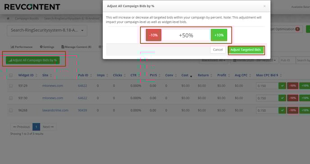Lower widget 96268 bid by 10%
The width and height of the screenshot is (310, 164).
click(292, 110)
